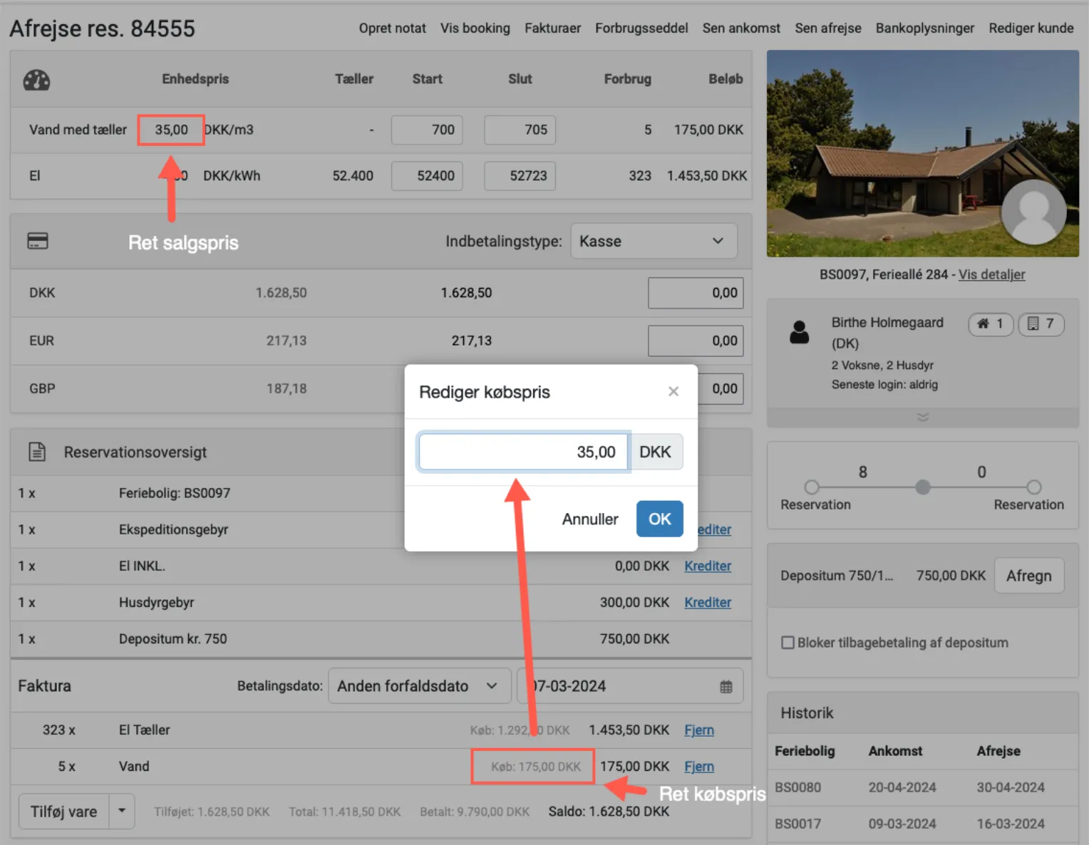Click the guest avatar profile picture
The width and height of the screenshot is (1089, 845).
1033,212
